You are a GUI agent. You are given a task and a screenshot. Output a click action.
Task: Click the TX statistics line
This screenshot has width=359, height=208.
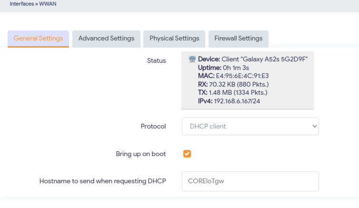[233, 92]
